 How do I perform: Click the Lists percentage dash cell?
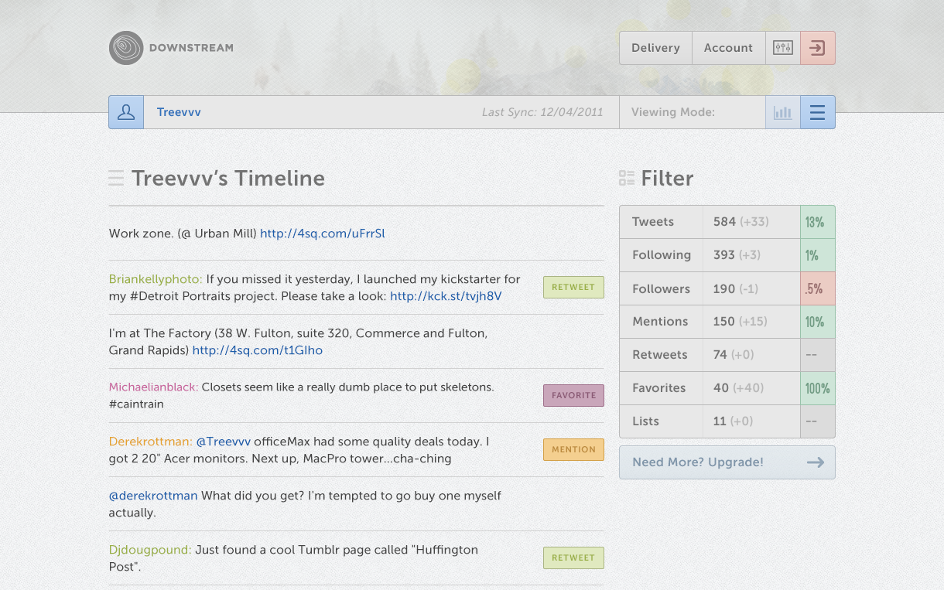tap(818, 421)
